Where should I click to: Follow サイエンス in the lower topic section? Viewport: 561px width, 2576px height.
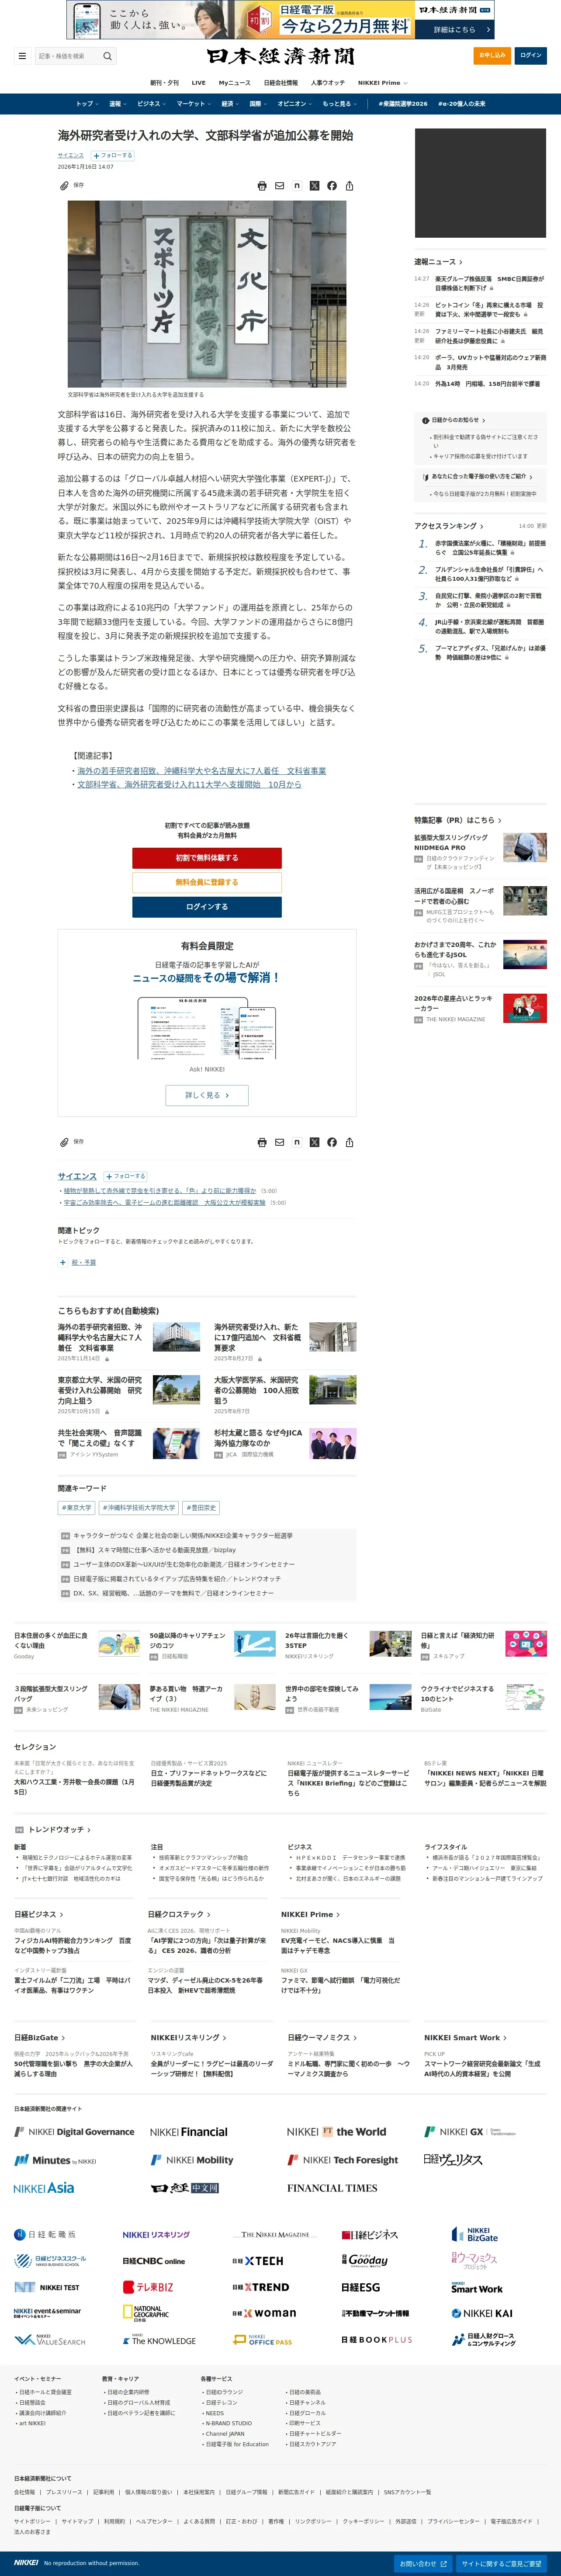[x=125, y=1176]
